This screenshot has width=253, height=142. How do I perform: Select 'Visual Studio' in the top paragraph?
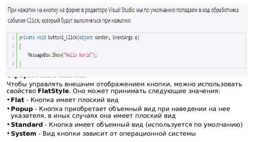click(121, 10)
